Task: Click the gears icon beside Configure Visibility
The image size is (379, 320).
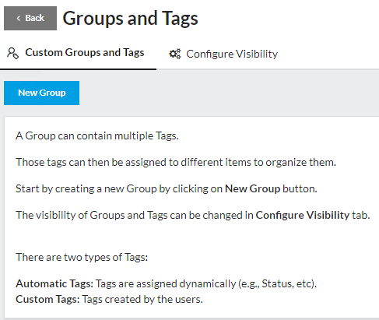Action: [x=175, y=54]
